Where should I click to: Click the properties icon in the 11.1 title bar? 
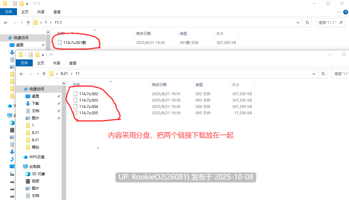[x=15, y=4]
